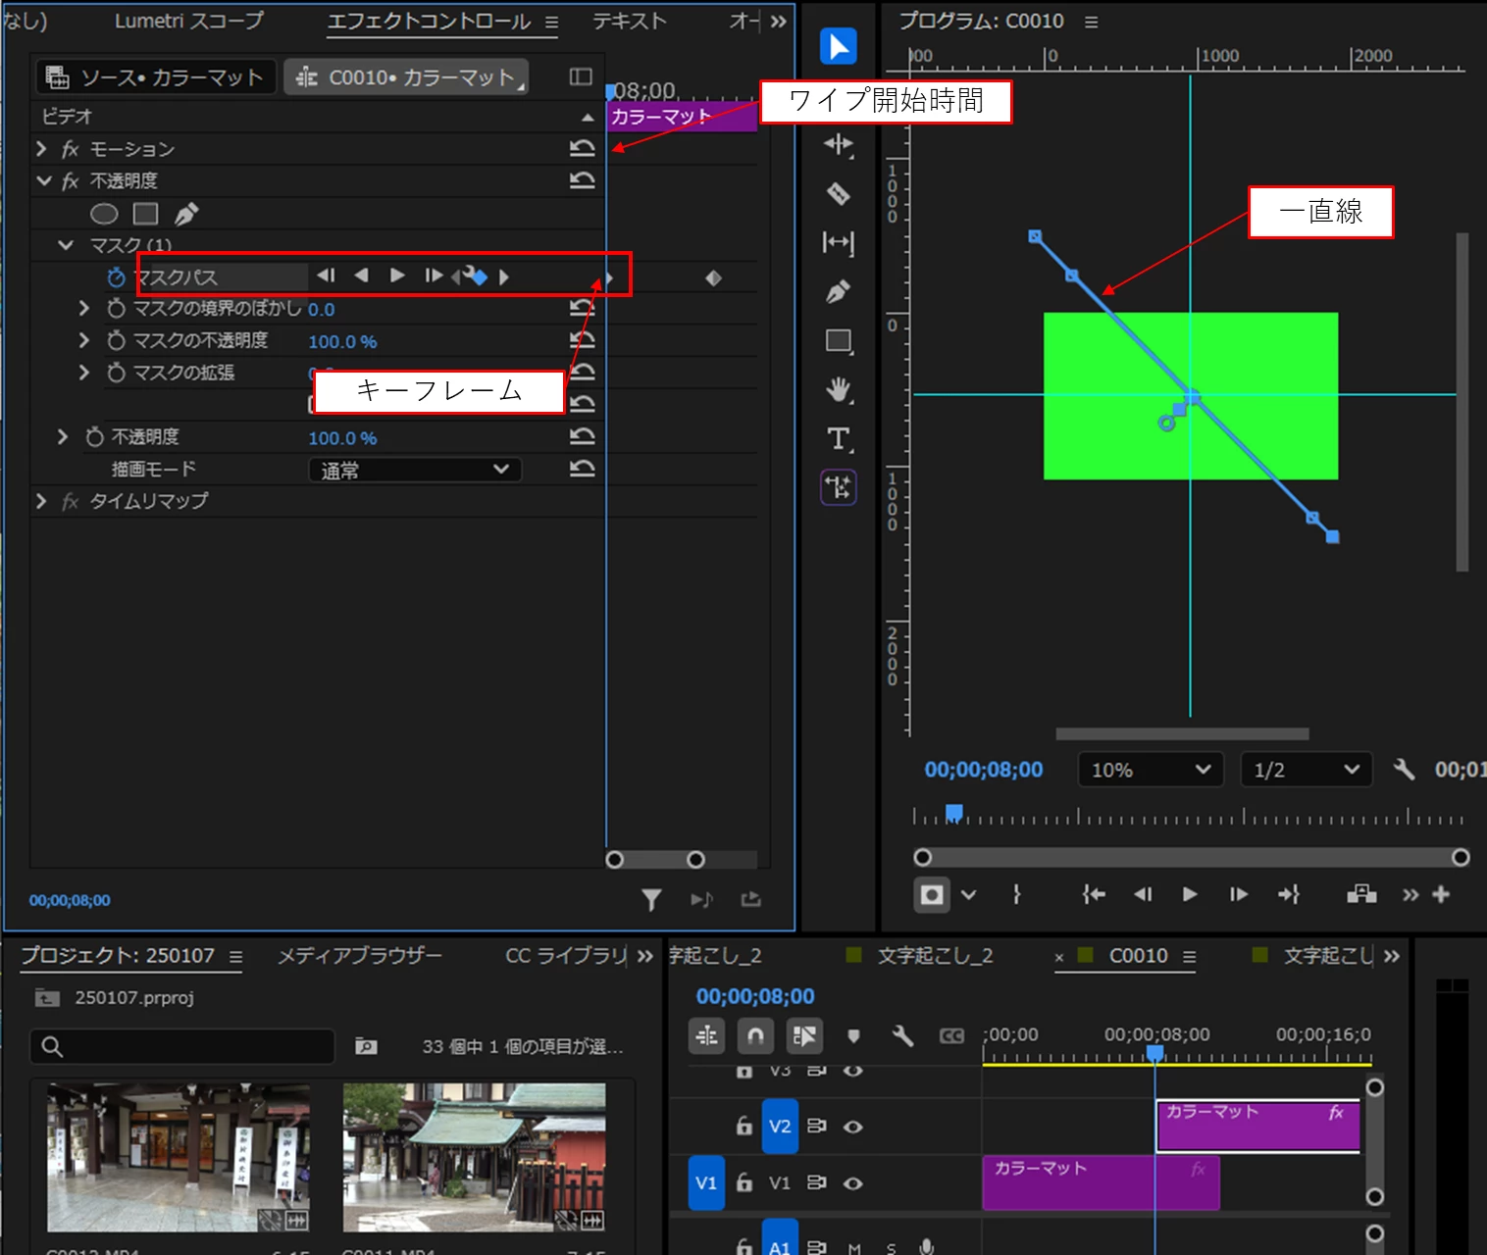
Task: Open playback resolution 1/2 dropdown
Action: coord(1306,770)
